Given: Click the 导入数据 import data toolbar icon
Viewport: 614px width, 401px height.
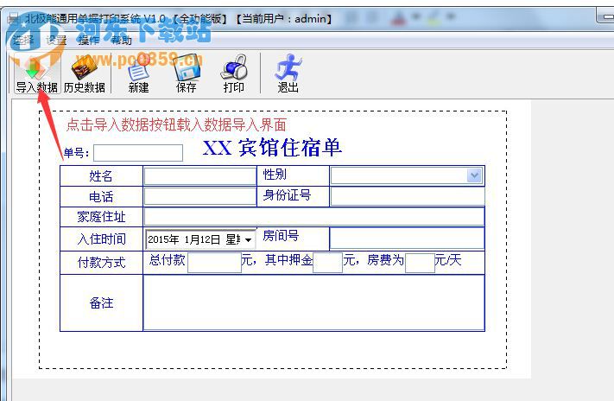Looking at the screenshot, I should (37, 73).
